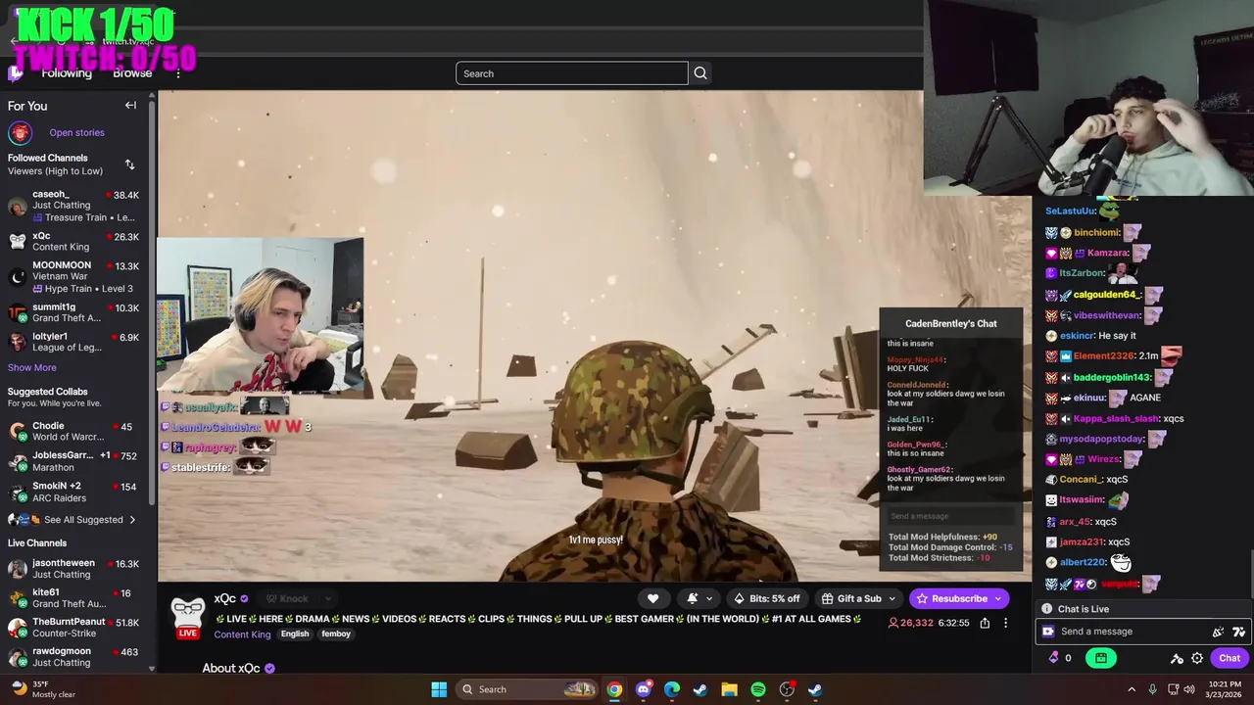1254x705 pixels.
Task: Select the femboy tag
Action: tap(336, 634)
